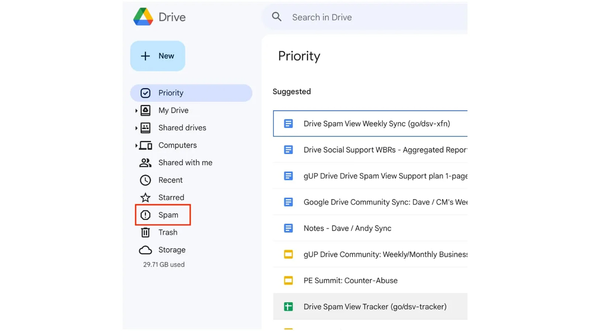
Task: Click Slides icon of gUP Drive Community
Action: 288,254
